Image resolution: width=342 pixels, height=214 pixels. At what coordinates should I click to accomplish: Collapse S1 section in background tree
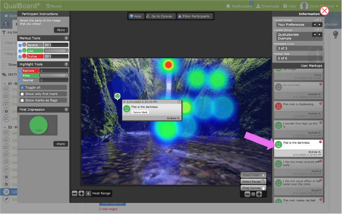(x=5, y=83)
